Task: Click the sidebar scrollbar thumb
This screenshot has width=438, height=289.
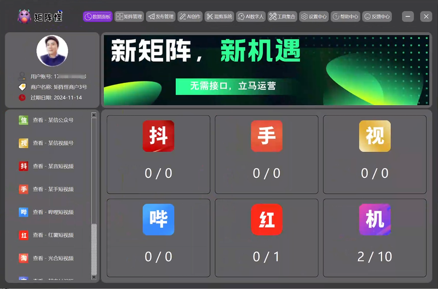Action: pos(94,249)
